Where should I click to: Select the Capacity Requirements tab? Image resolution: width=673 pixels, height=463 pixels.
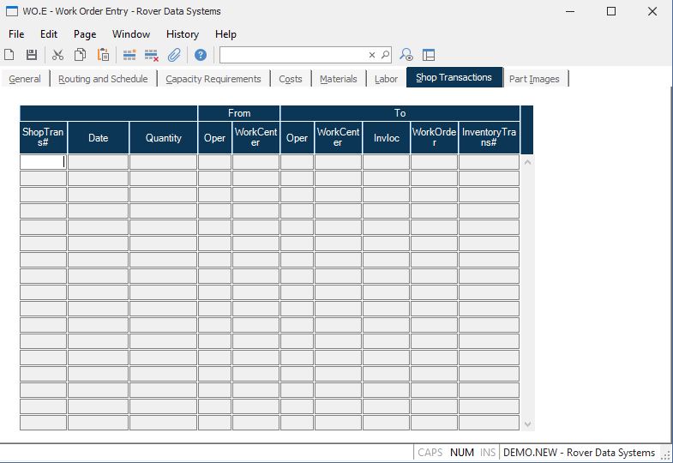213,79
